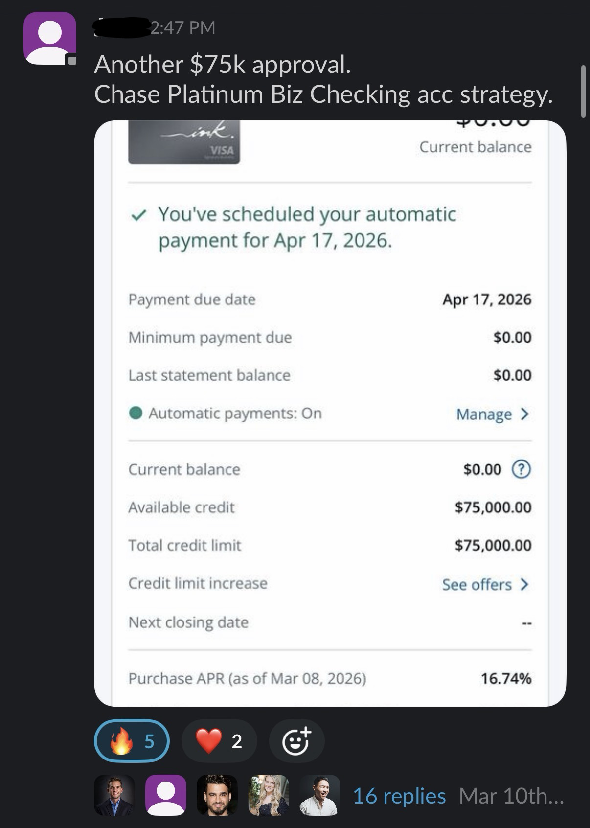Open the add reaction emoji picker
This screenshot has height=828, width=590.
coord(296,741)
